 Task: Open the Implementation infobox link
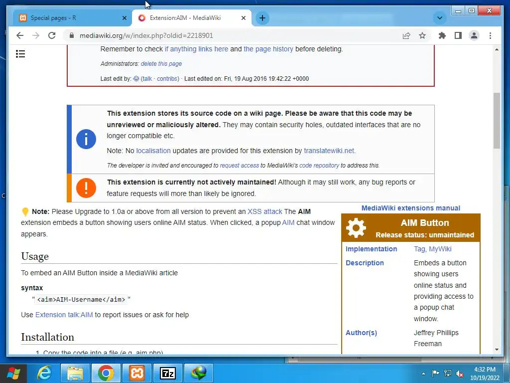[371, 249]
